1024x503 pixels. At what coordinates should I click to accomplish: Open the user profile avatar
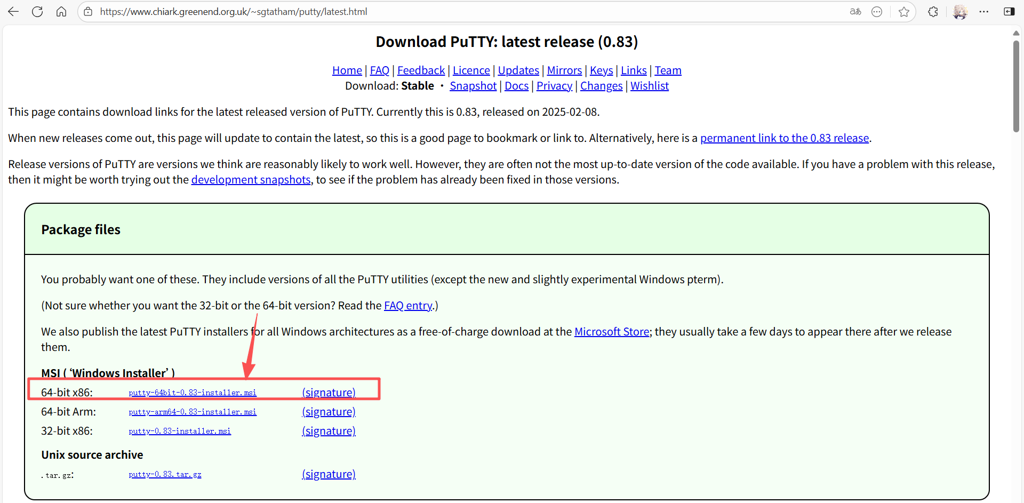click(960, 12)
